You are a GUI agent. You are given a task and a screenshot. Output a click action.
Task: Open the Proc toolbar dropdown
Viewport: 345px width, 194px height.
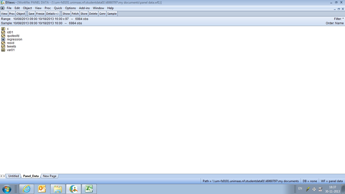point(12,14)
